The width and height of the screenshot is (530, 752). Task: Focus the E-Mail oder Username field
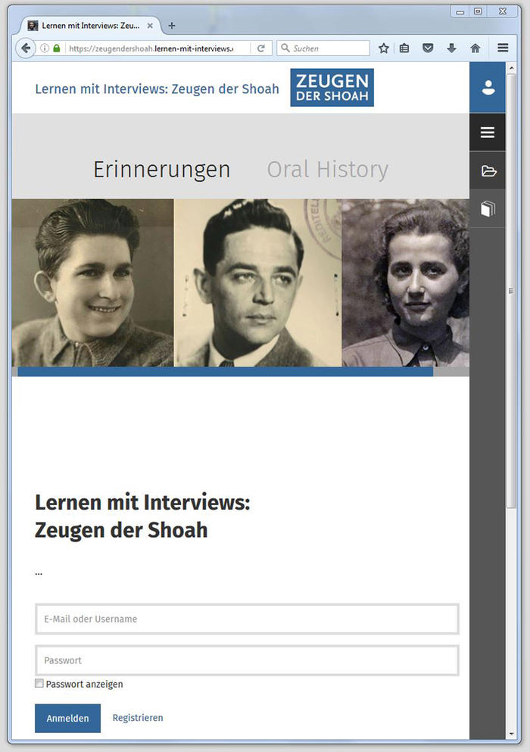247,619
